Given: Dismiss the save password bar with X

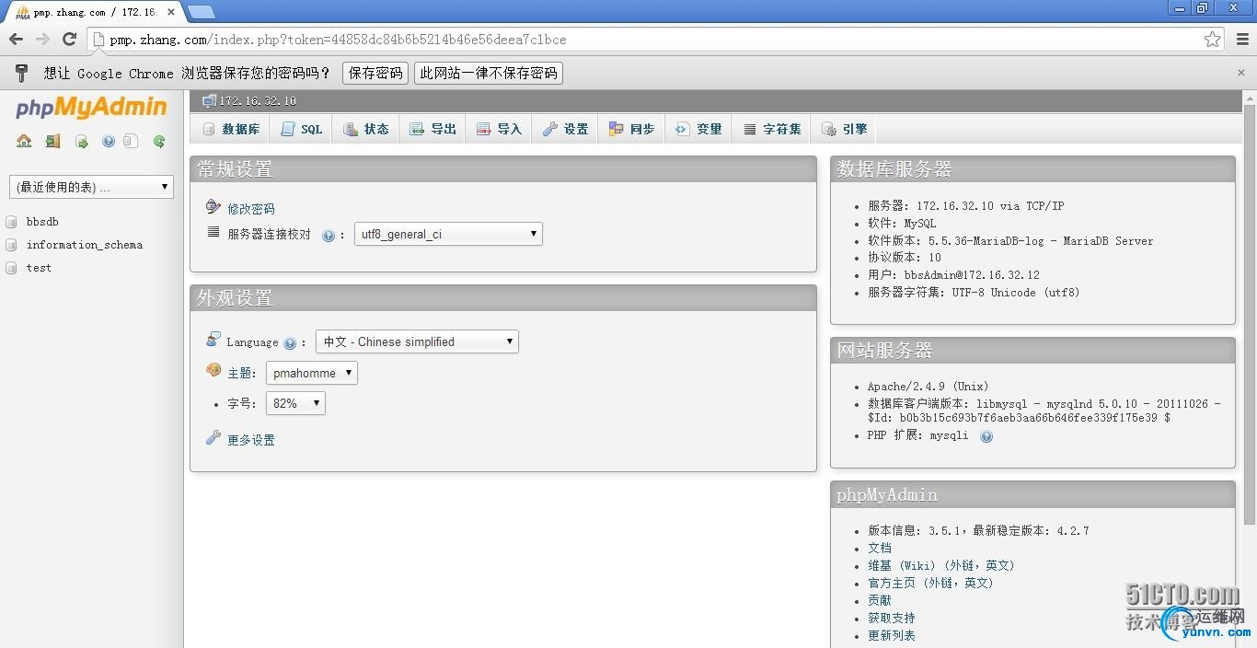Looking at the screenshot, I should click(1240, 73).
